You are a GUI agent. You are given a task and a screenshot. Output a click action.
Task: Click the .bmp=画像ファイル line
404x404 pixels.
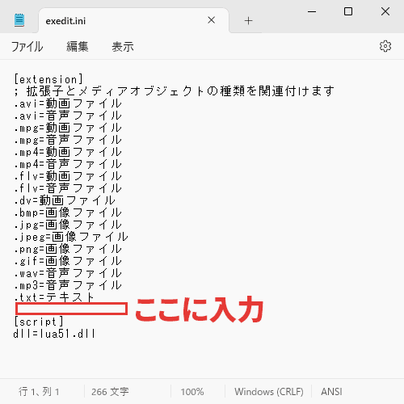click(68, 213)
